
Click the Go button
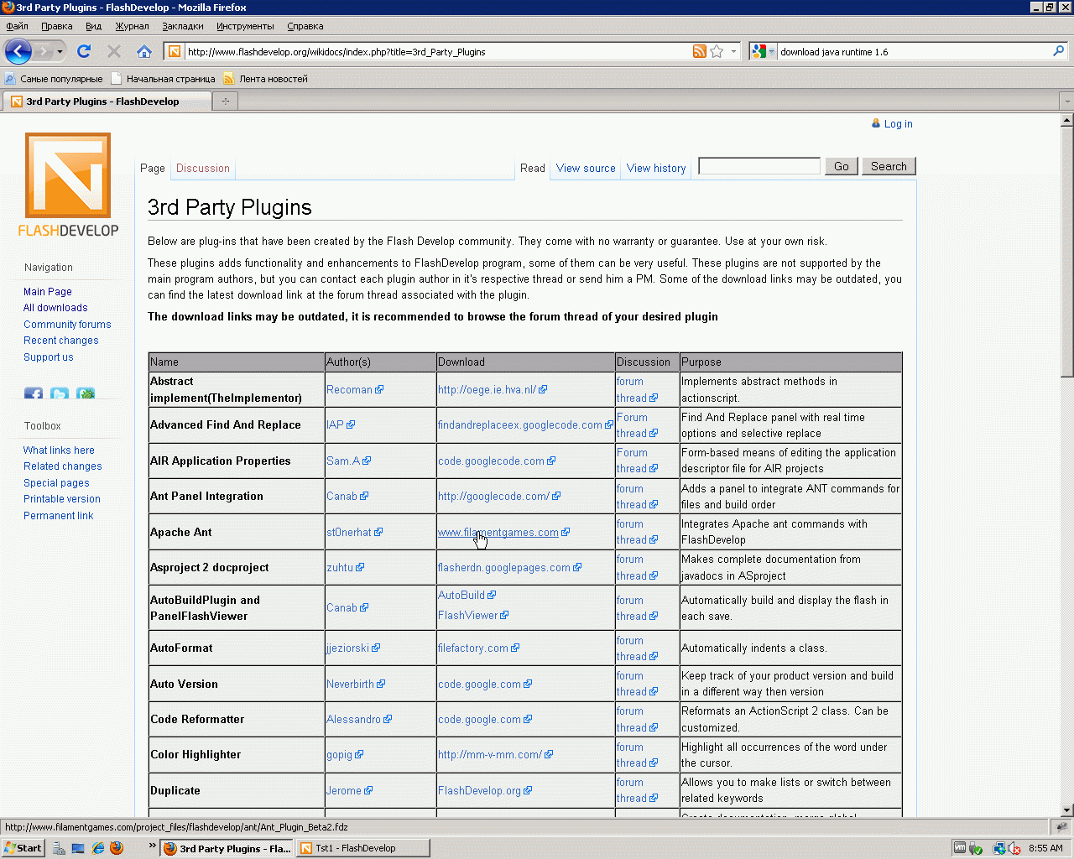[842, 166]
